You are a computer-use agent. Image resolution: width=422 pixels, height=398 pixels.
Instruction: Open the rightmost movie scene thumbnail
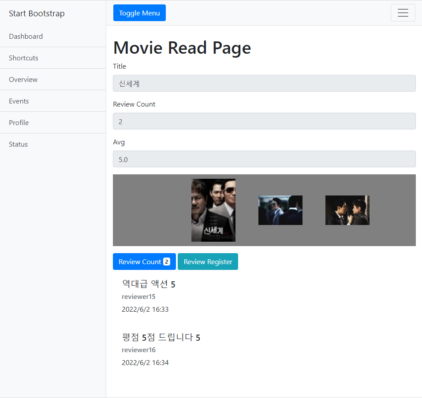[x=347, y=210]
